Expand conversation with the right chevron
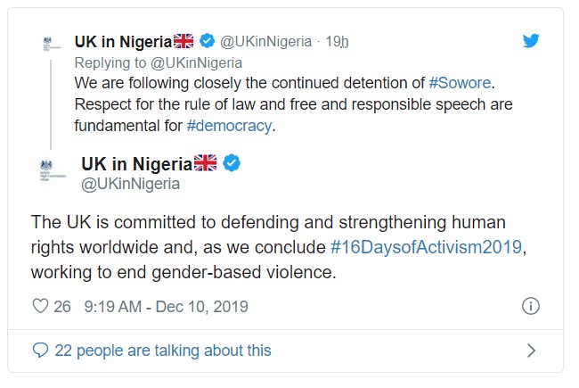Viewport: 579px width, 388px height. [x=531, y=351]
